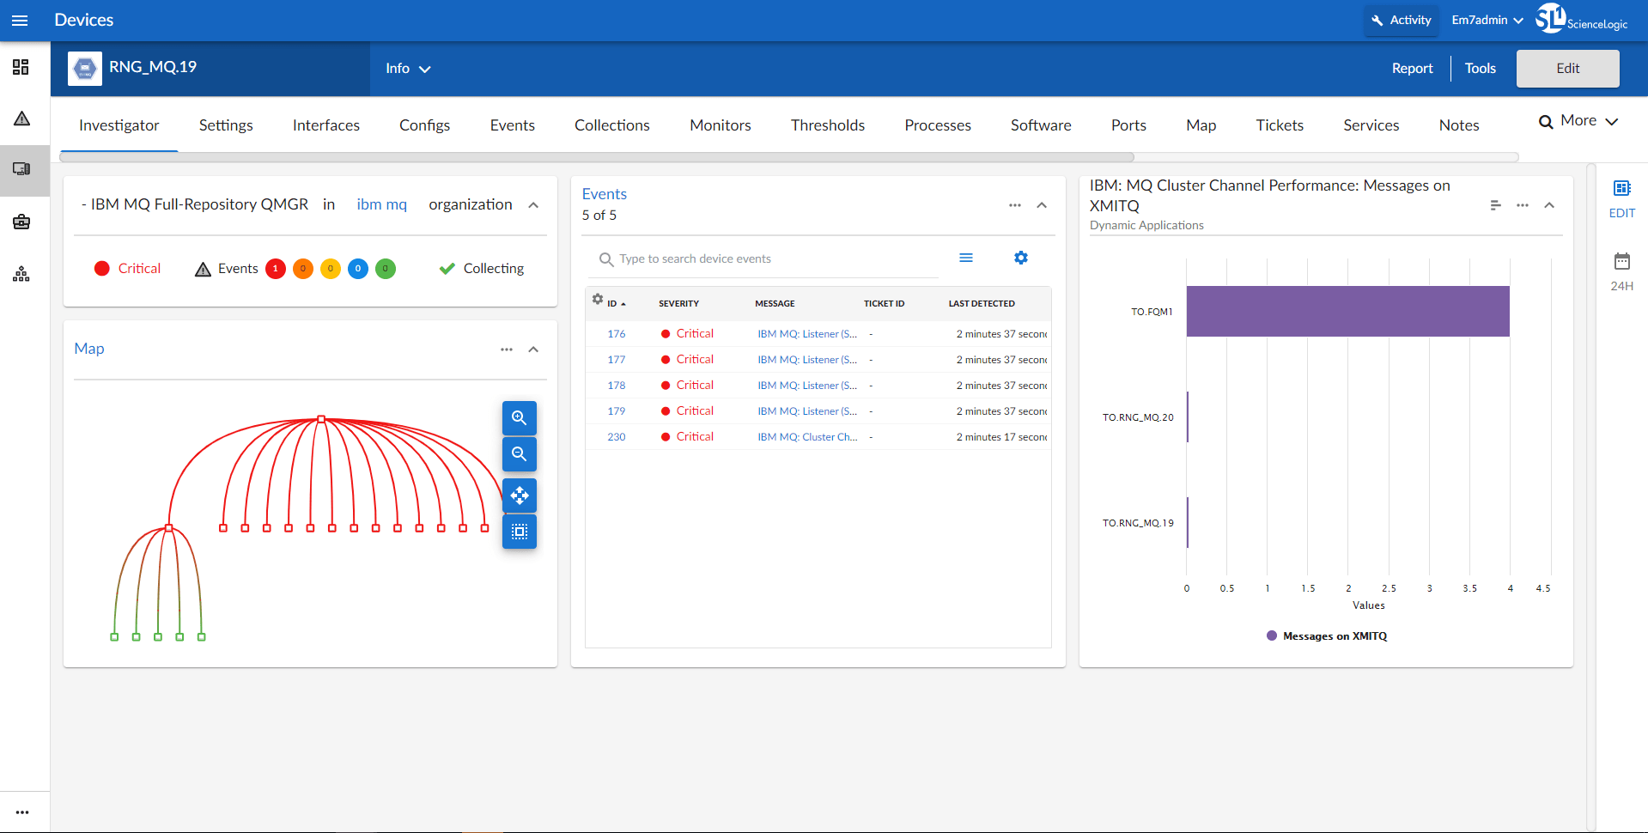Zoom in on the device map
Screen dimensions: 1648x833
[x=519, y=417]
